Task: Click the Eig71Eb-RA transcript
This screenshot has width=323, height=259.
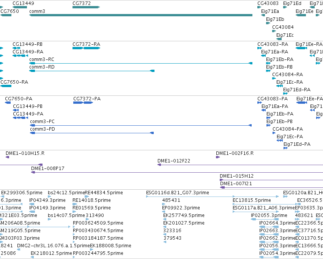Action: pyautogui.click(x=268, y=63)
